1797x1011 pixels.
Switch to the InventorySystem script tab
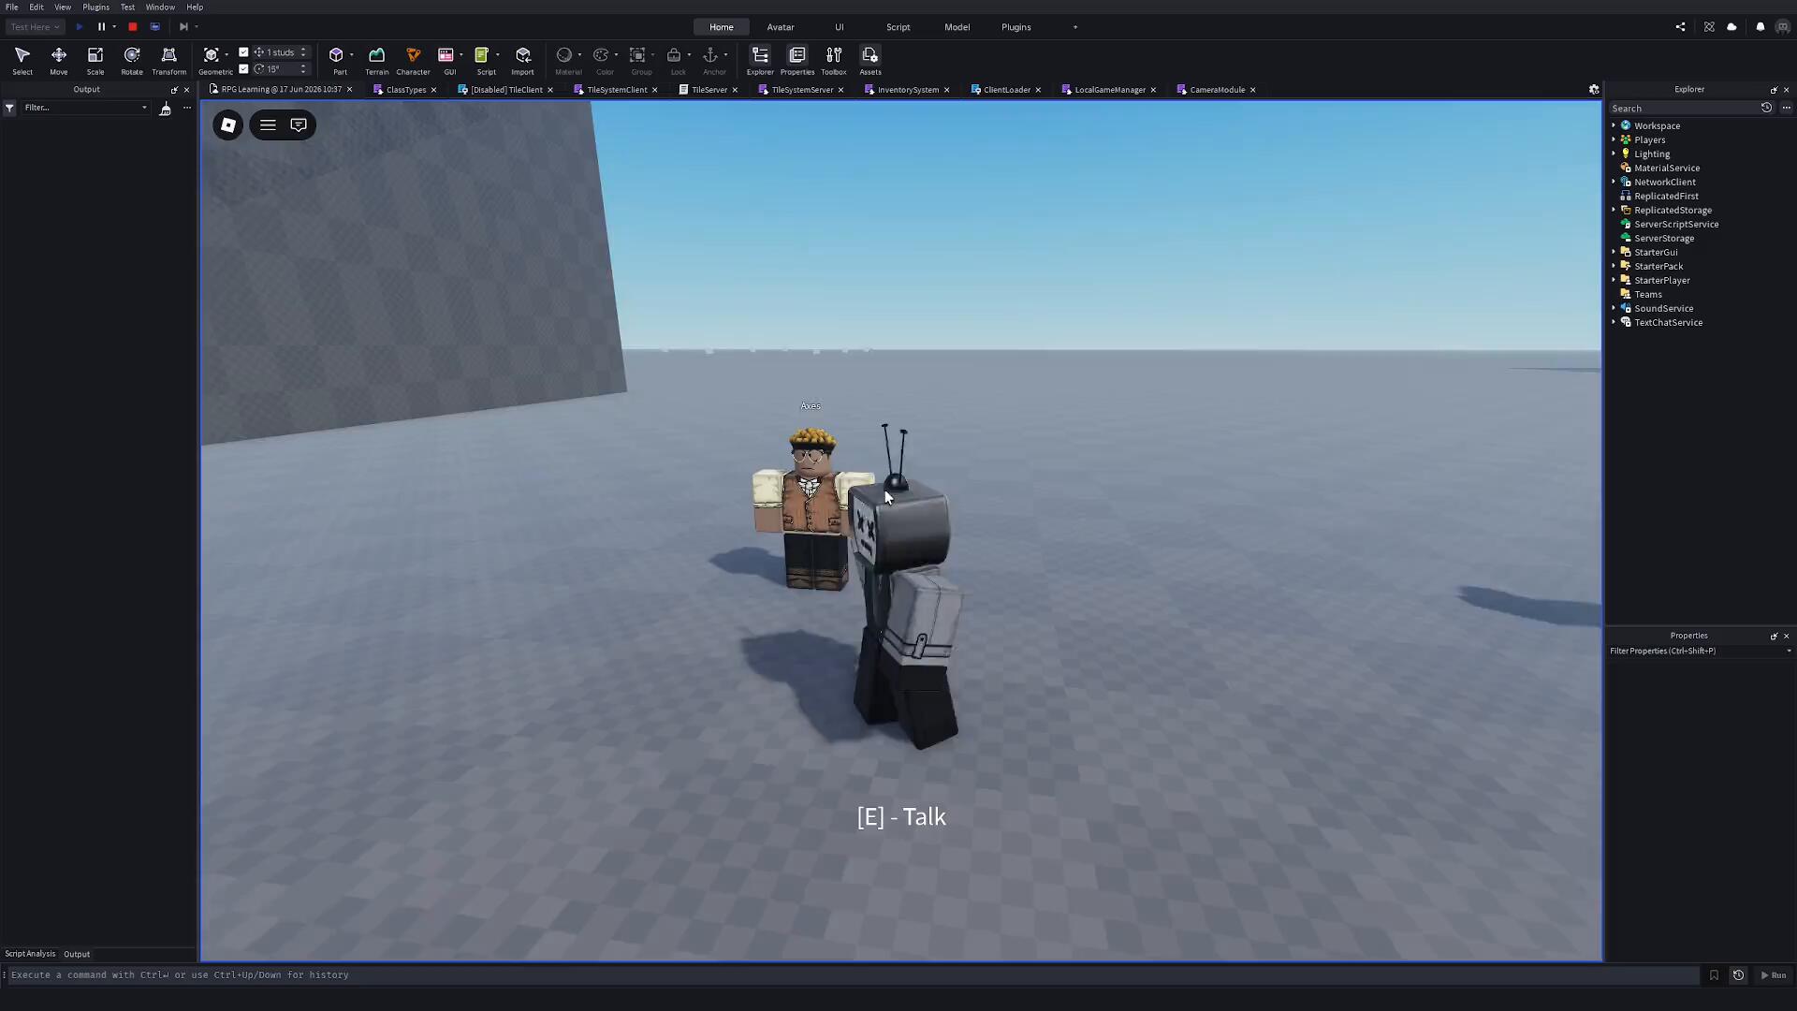point(908,90)
